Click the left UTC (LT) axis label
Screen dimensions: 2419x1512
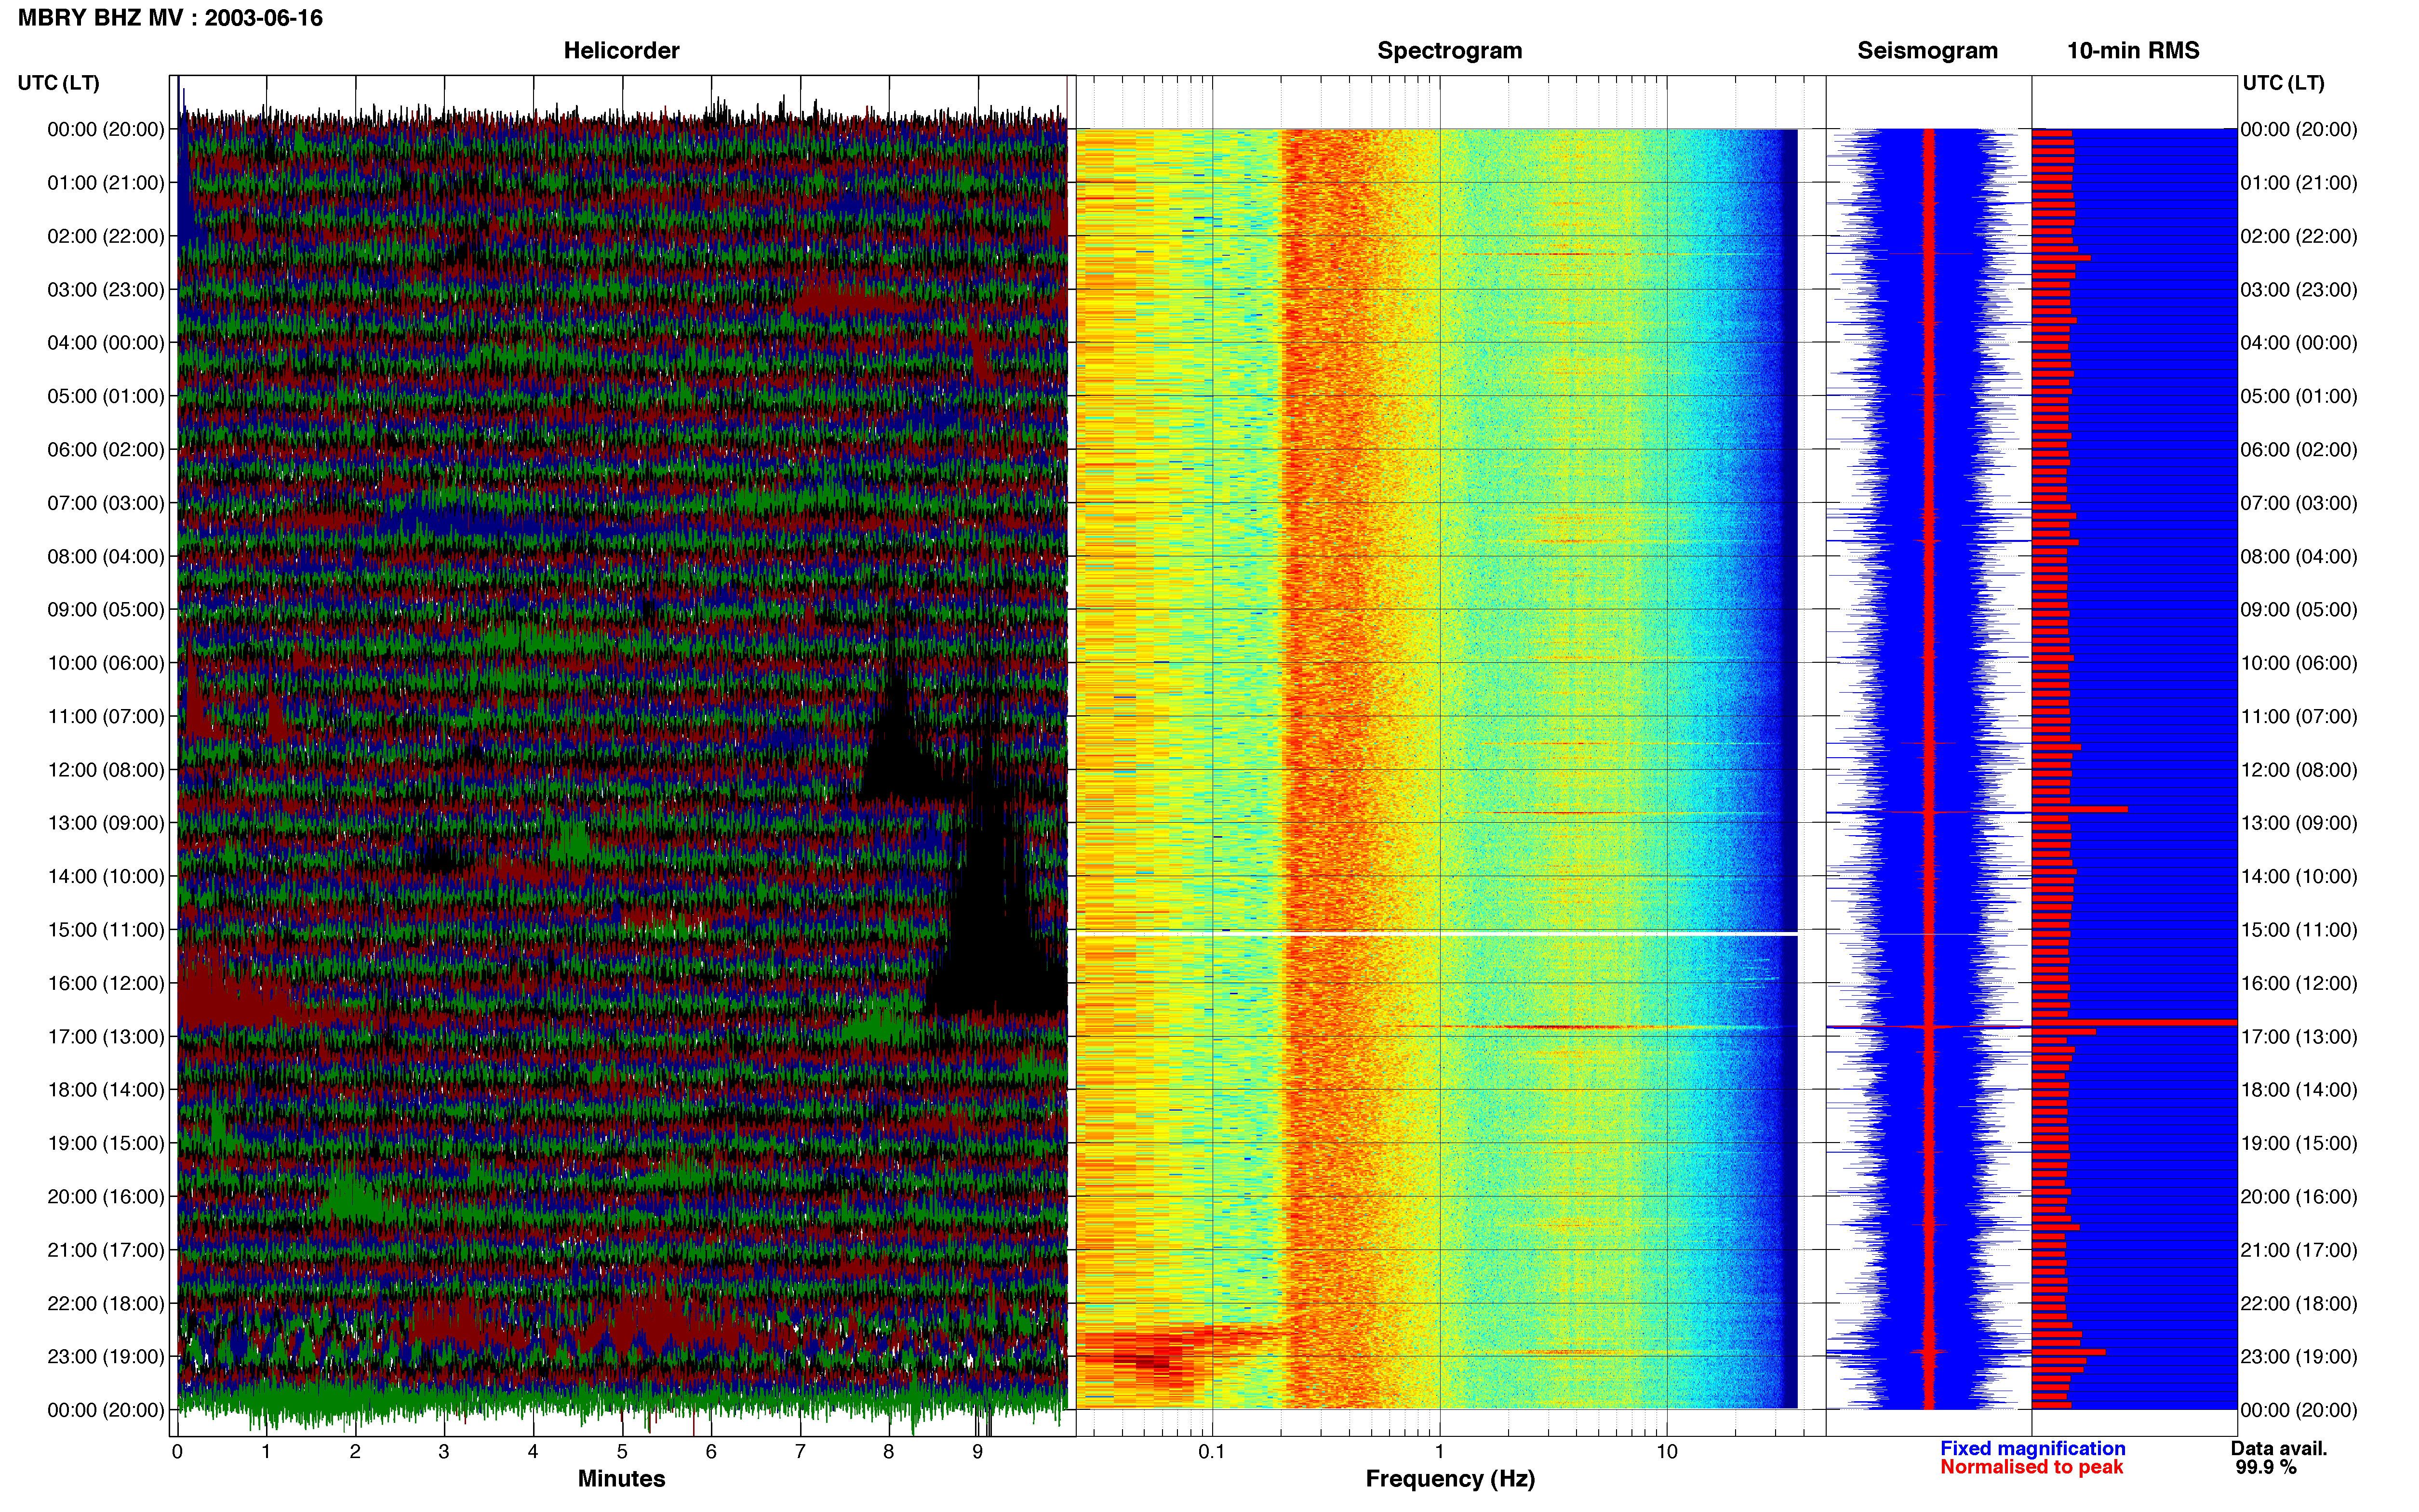(59, 83)
